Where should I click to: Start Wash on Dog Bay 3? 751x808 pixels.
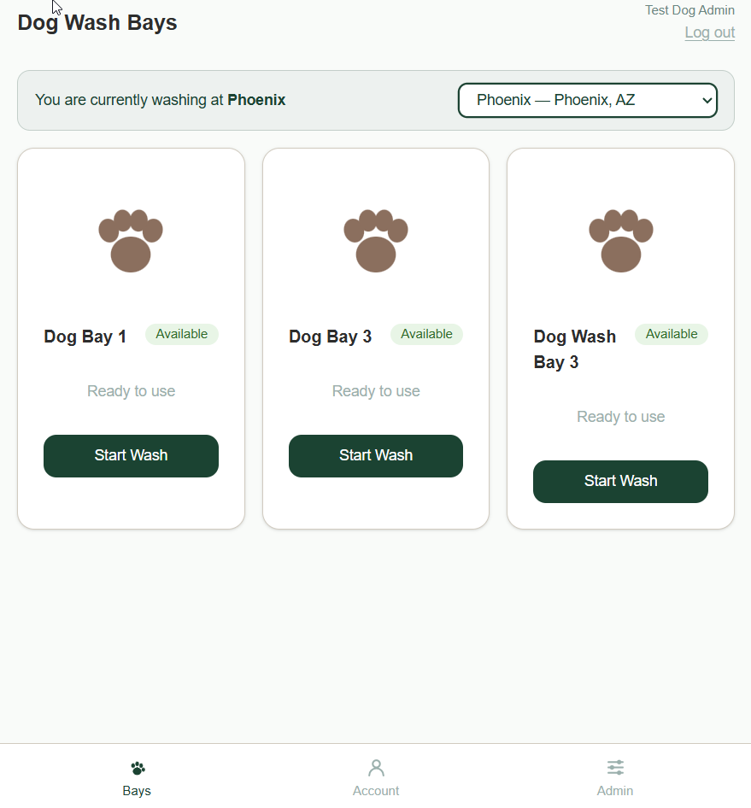pyautogui.click(x=376, y=455)
